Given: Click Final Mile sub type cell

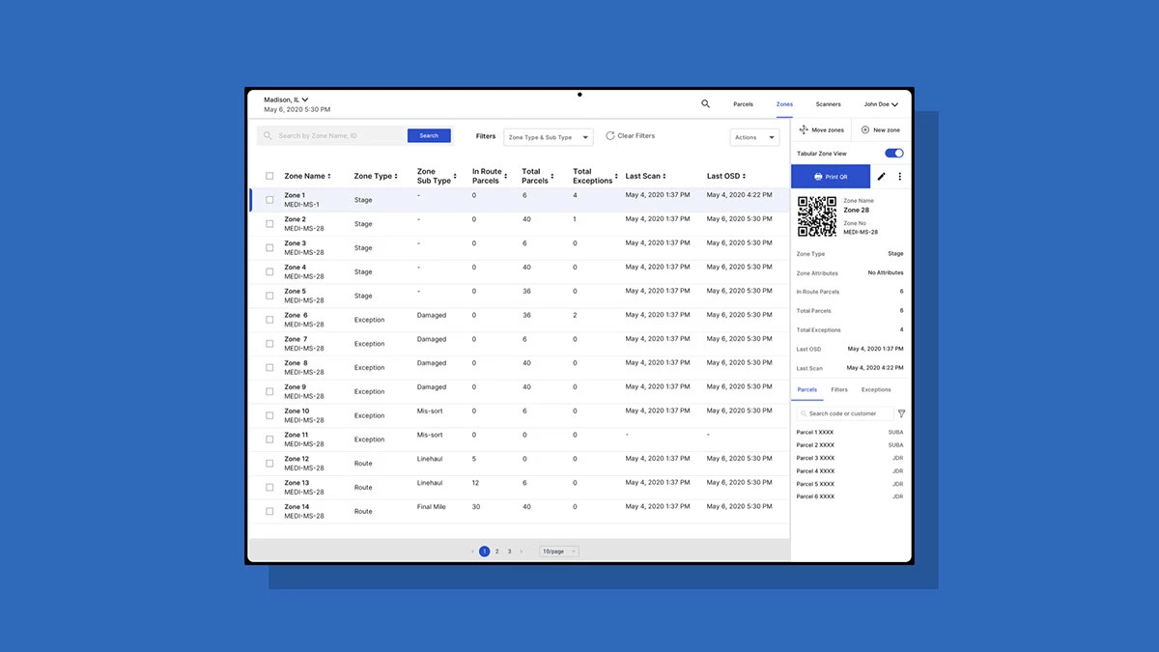Looking at the screenshot, I should pos(432,507).
